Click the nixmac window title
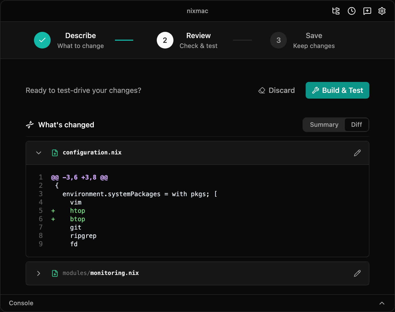 [197, 11]
